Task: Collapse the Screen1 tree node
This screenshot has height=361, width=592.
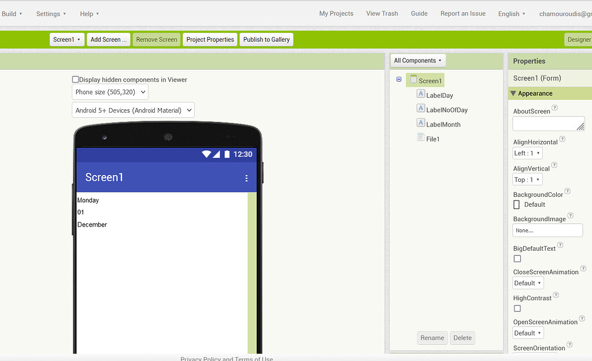Action: [x=399, y=80]
